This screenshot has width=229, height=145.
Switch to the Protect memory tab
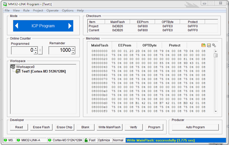click(174, 45)
